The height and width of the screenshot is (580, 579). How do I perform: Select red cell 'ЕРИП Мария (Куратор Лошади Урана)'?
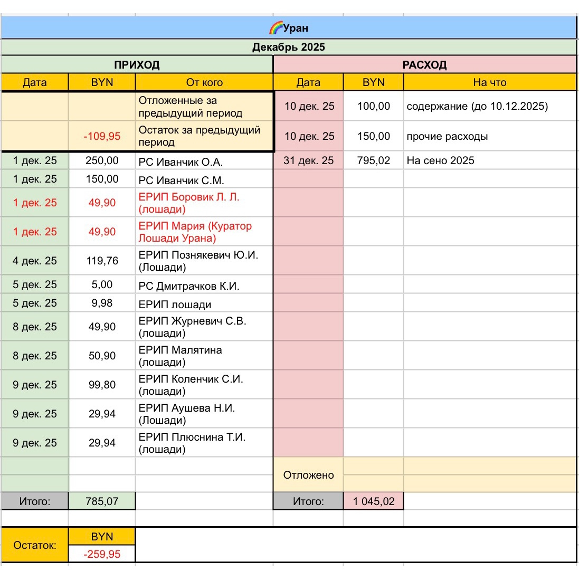tap(204, 232)
